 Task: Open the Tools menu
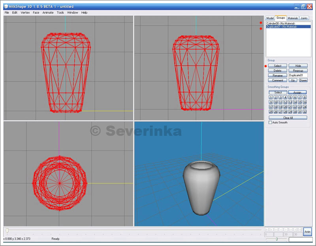pos(60,13)
